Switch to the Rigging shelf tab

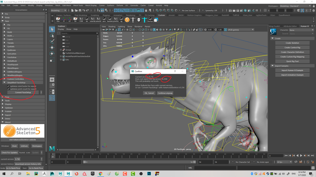point(106,15)
